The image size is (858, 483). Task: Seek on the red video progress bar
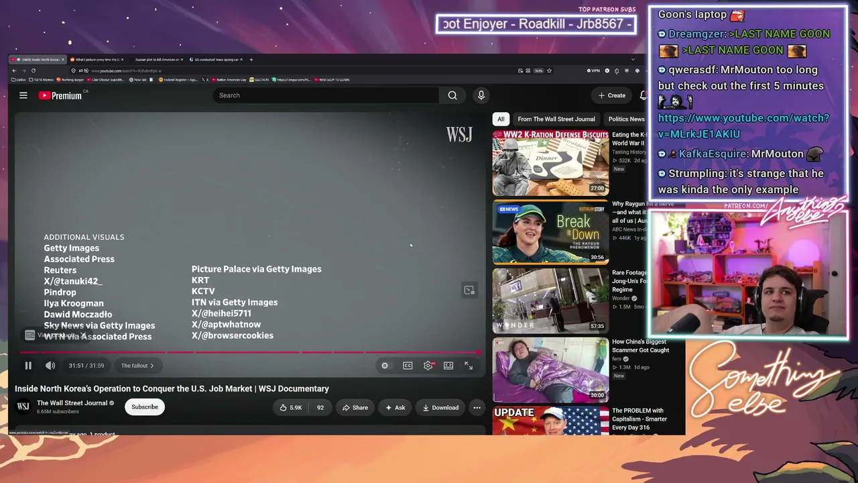[249, 352]
